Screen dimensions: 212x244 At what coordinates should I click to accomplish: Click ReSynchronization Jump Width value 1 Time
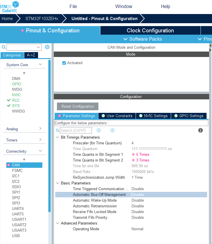coord(137,177)
